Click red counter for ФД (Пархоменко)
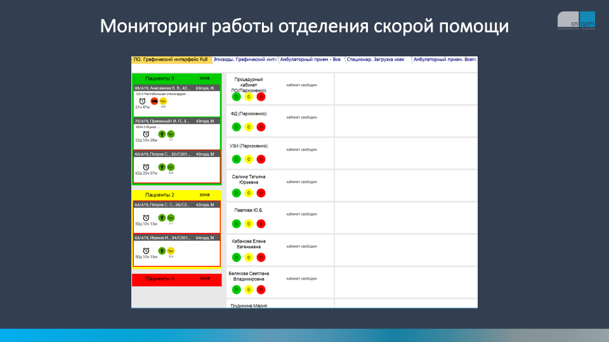 261,127
